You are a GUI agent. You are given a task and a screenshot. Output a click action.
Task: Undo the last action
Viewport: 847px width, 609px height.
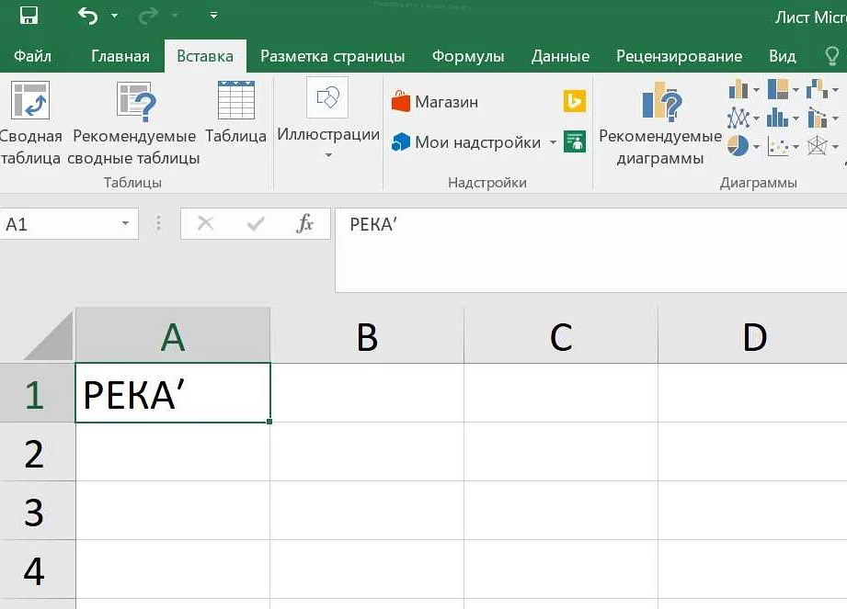(x=87, y=16)
